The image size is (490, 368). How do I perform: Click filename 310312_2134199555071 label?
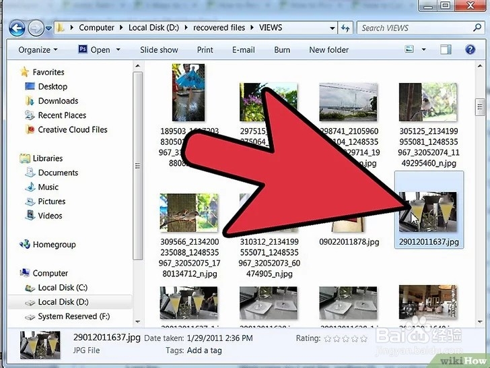click(x=269, y=257)
